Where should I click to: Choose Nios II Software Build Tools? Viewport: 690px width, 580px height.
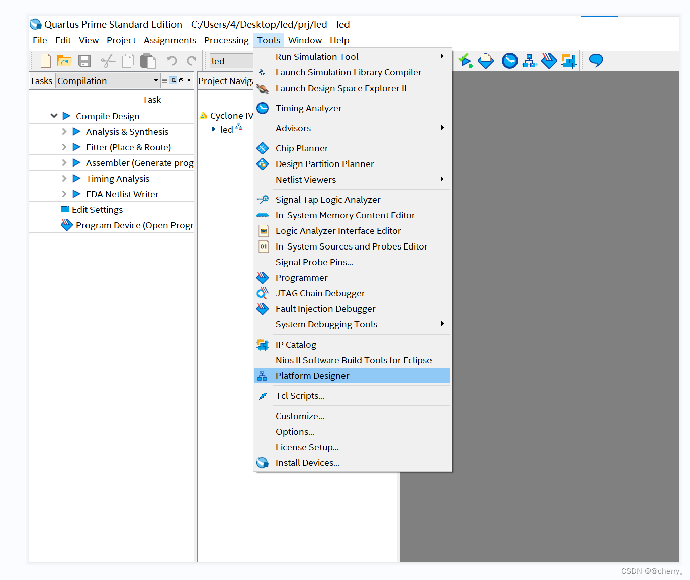[x=353, y=360]
